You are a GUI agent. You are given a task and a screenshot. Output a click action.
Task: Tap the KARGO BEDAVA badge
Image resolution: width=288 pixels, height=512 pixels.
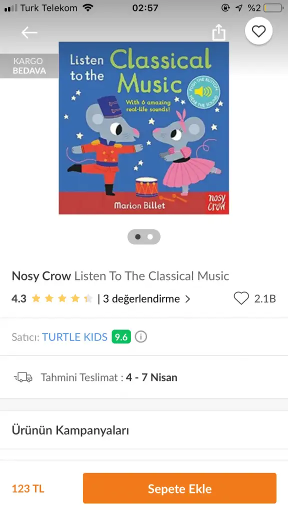pos(29,66)
